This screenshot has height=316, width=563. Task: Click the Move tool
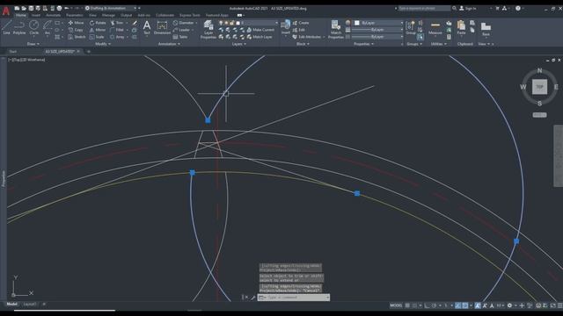(77, 23)
